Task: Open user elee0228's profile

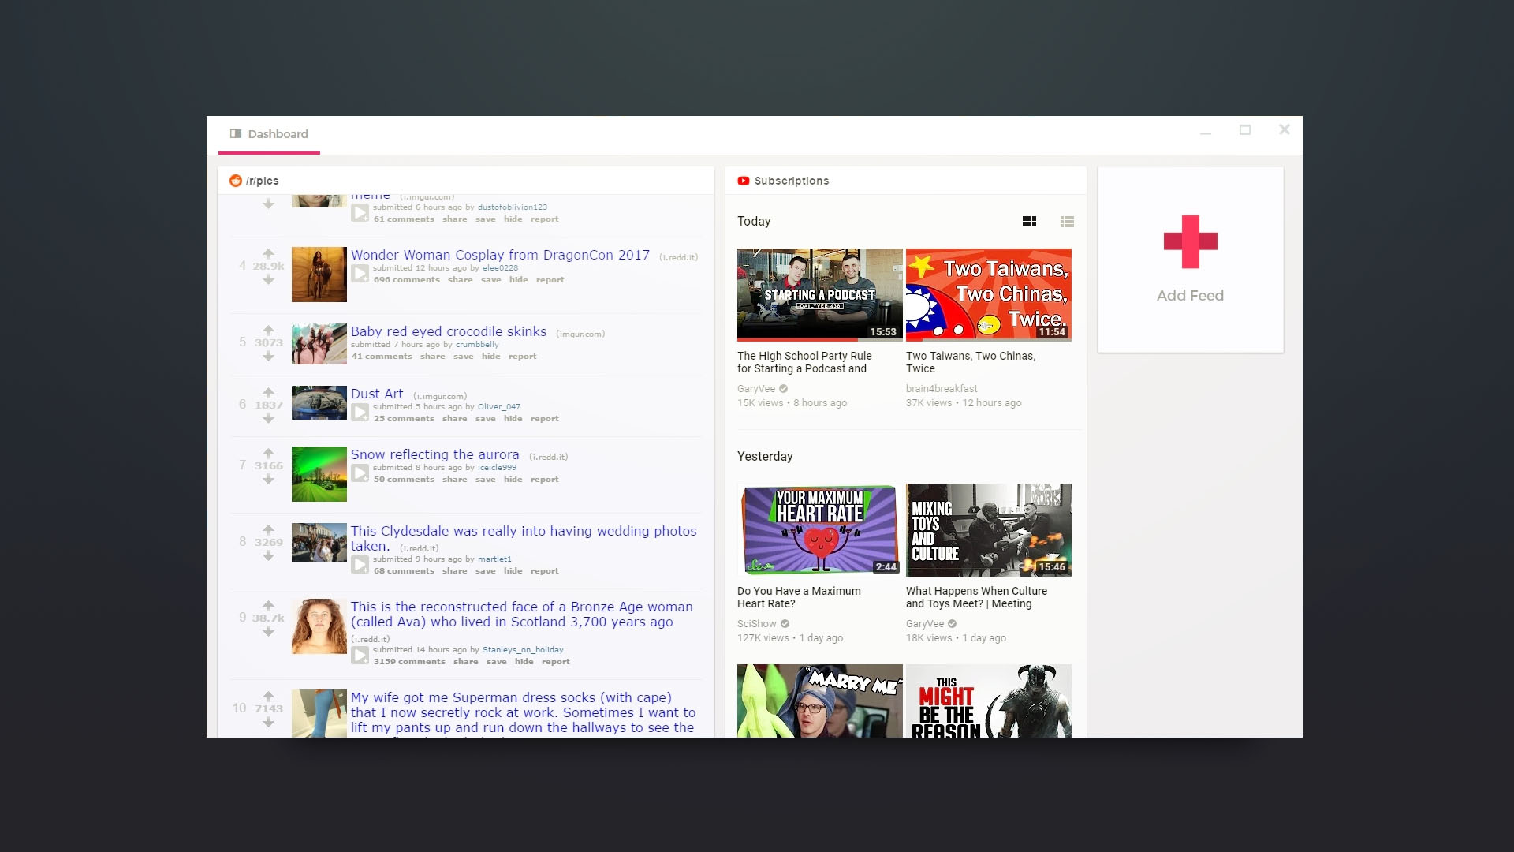Action: 500,268
